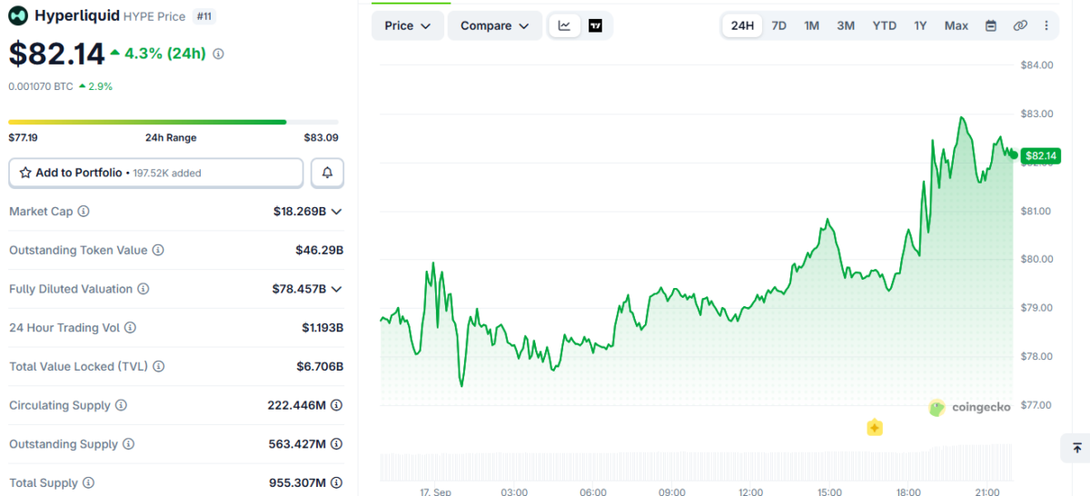The height and width of the screenshot is (496, 1090).
Task: Click the price alert bell icon
Action: (328, 173)
